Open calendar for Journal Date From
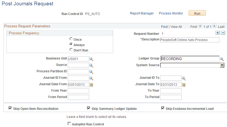227x127 pixels. pyautogui.click(x=91, y=85)
